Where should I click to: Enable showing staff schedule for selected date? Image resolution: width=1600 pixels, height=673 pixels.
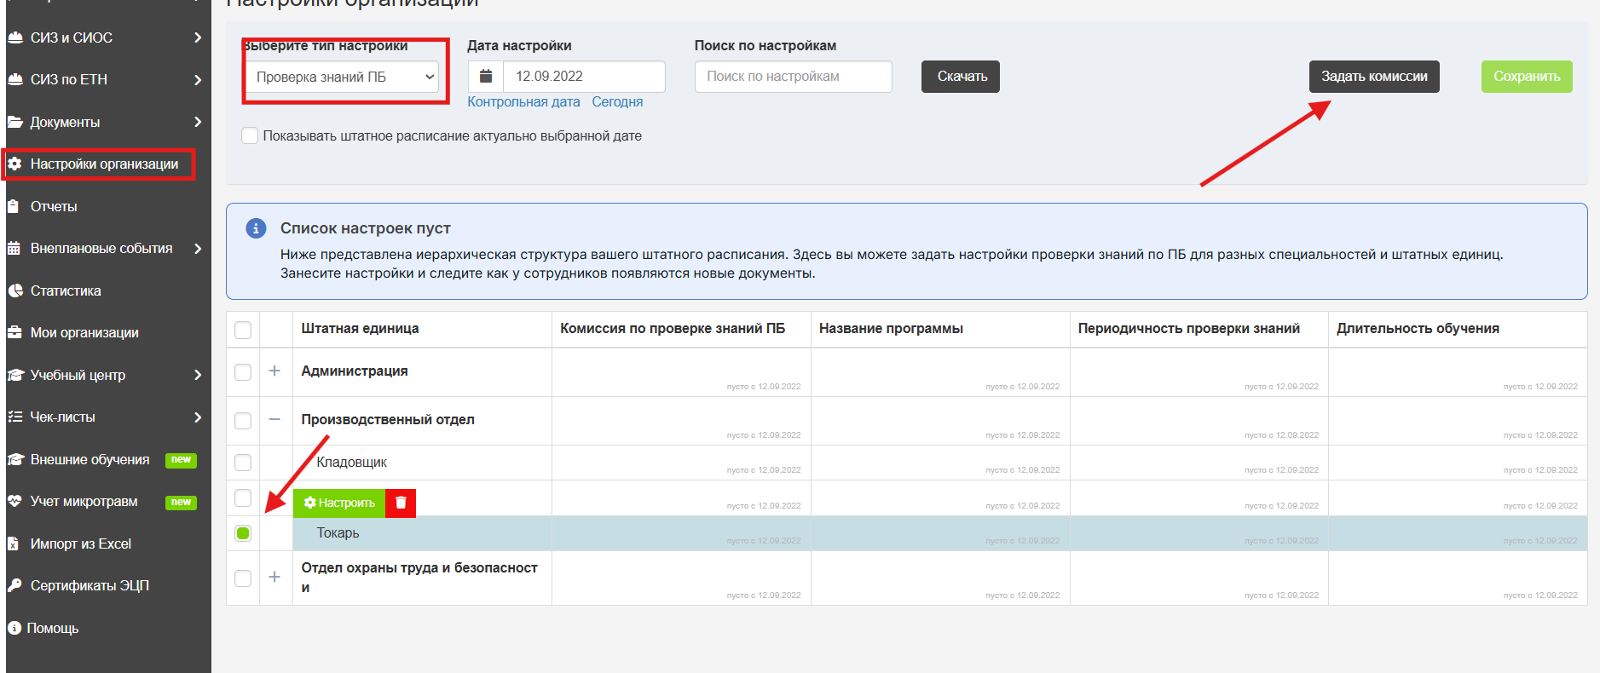point(250,135)
